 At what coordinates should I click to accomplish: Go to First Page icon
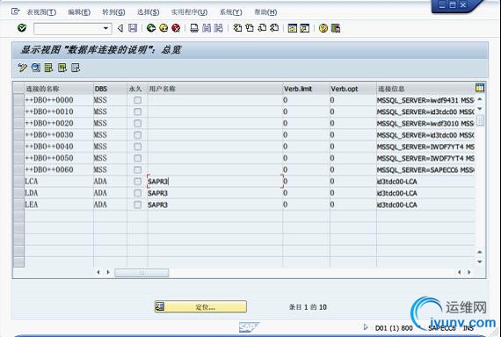[237, 28]
